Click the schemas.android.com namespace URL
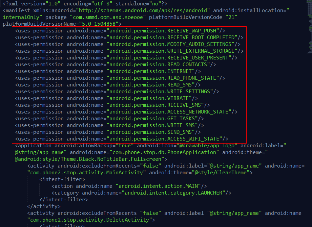The height and width of the screenshot is (227, 312). coord(152,10)
